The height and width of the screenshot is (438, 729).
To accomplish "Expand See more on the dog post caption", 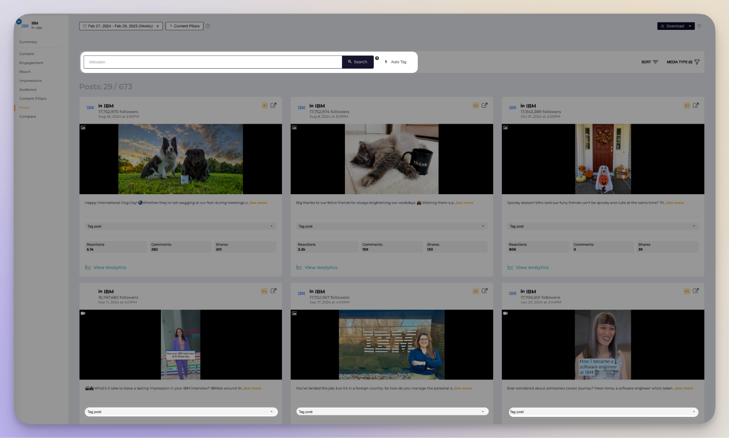I will point(259,203).
